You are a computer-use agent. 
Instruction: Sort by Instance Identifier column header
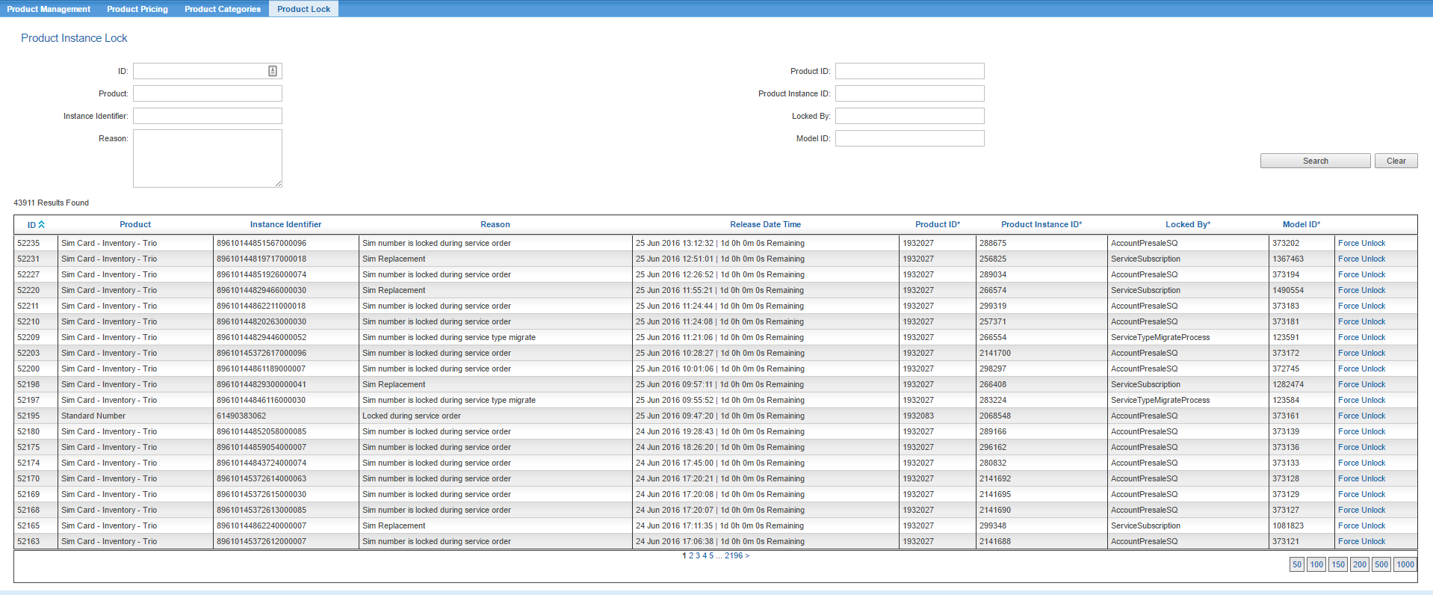(x=285, y=224)
